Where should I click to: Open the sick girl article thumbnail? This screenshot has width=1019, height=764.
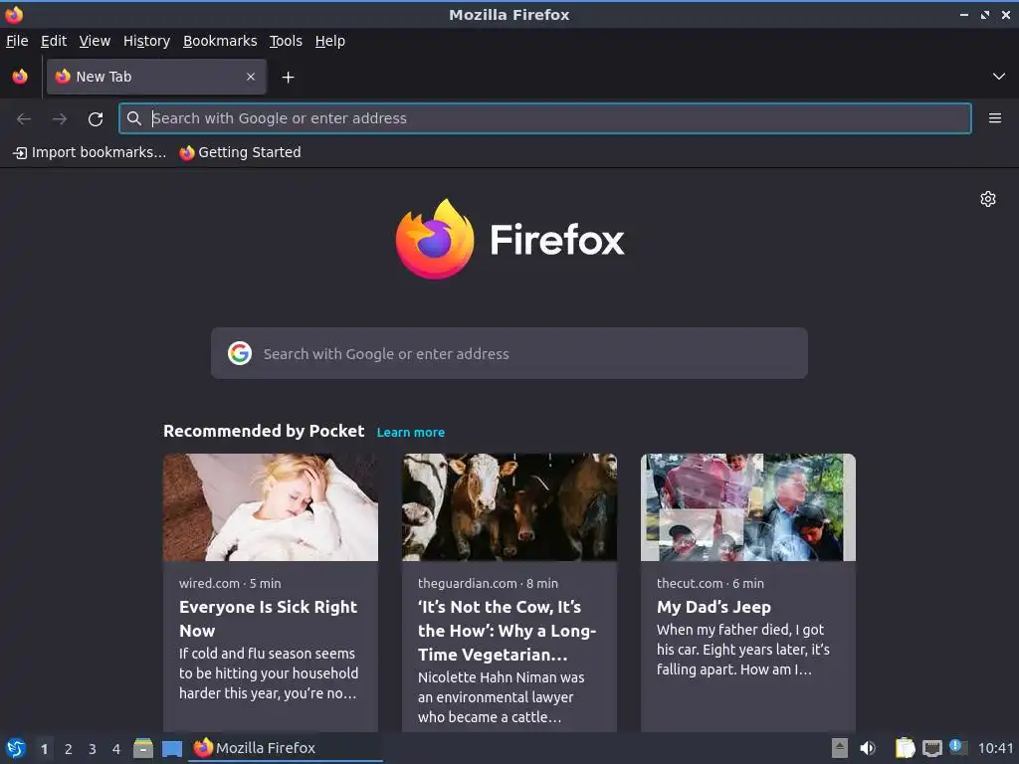point(271,507)
